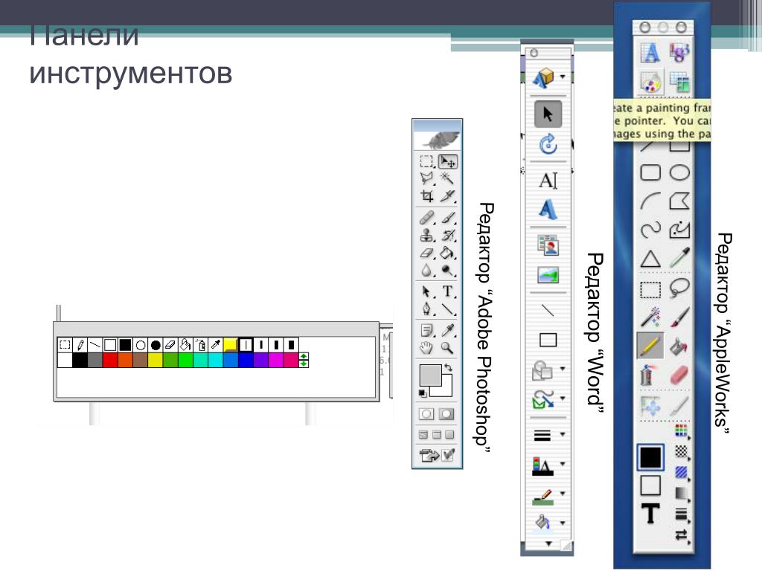Open the text frame tool in AppleWorks top row
This screenshot has width=762, height=571.
(650, 52)
